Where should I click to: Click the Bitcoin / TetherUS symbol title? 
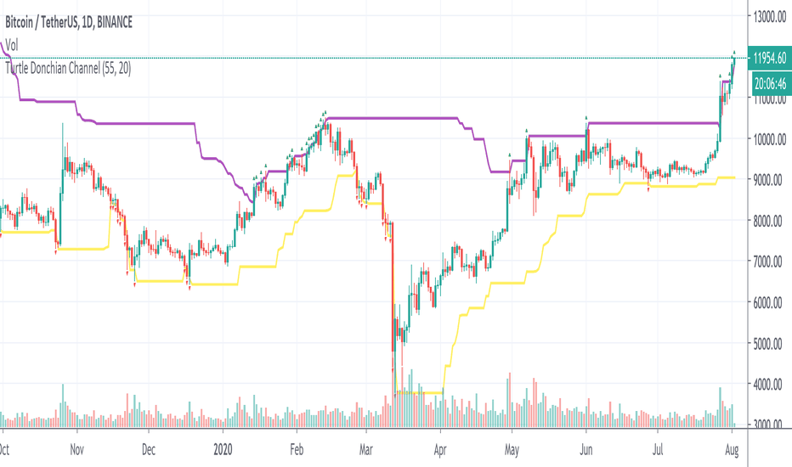[69, 22]
